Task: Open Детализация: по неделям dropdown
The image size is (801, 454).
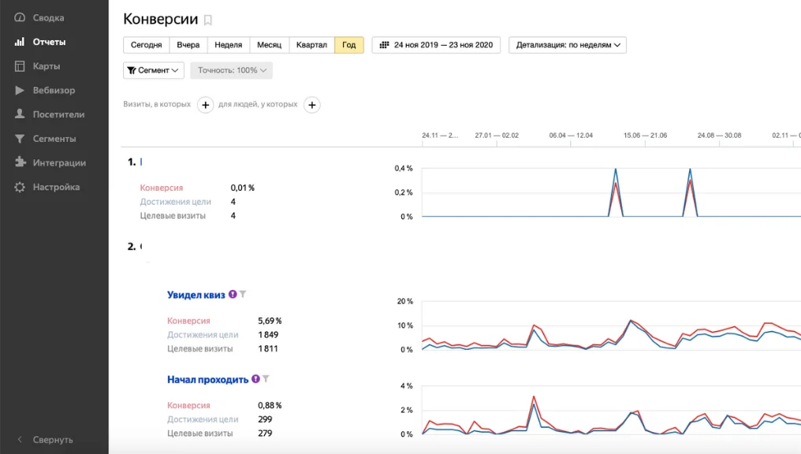Action: pos(568,45)
